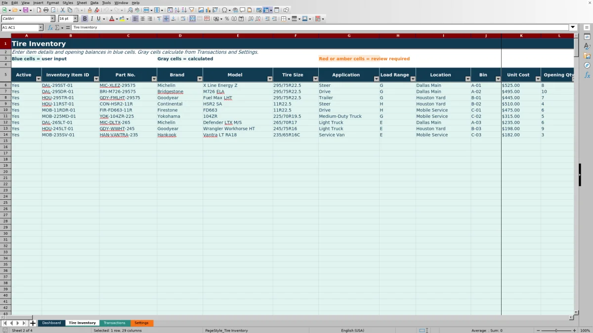The width and height of the screenshot is (593, 333).
Task: Click the Insert Comment icon
Action: click(242, 10)
